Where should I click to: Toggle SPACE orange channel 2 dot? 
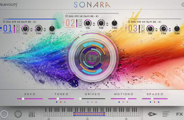(x=155, y=102)
